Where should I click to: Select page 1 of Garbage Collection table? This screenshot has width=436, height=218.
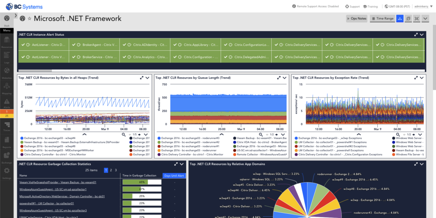pyautogui.click(x=106, y=170)
